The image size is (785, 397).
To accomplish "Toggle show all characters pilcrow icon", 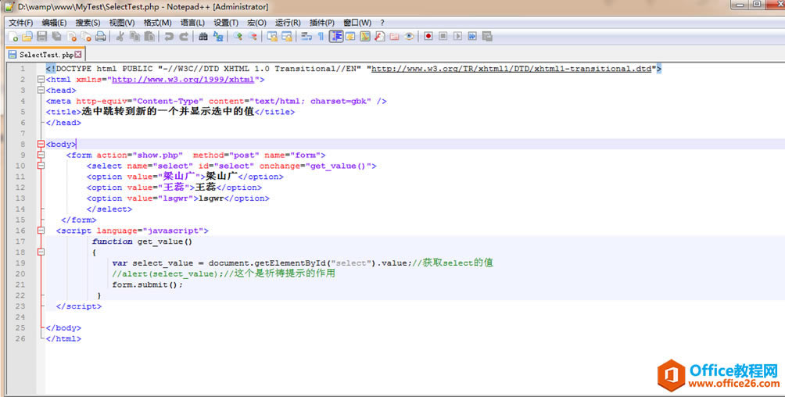I will coord(321,36).
